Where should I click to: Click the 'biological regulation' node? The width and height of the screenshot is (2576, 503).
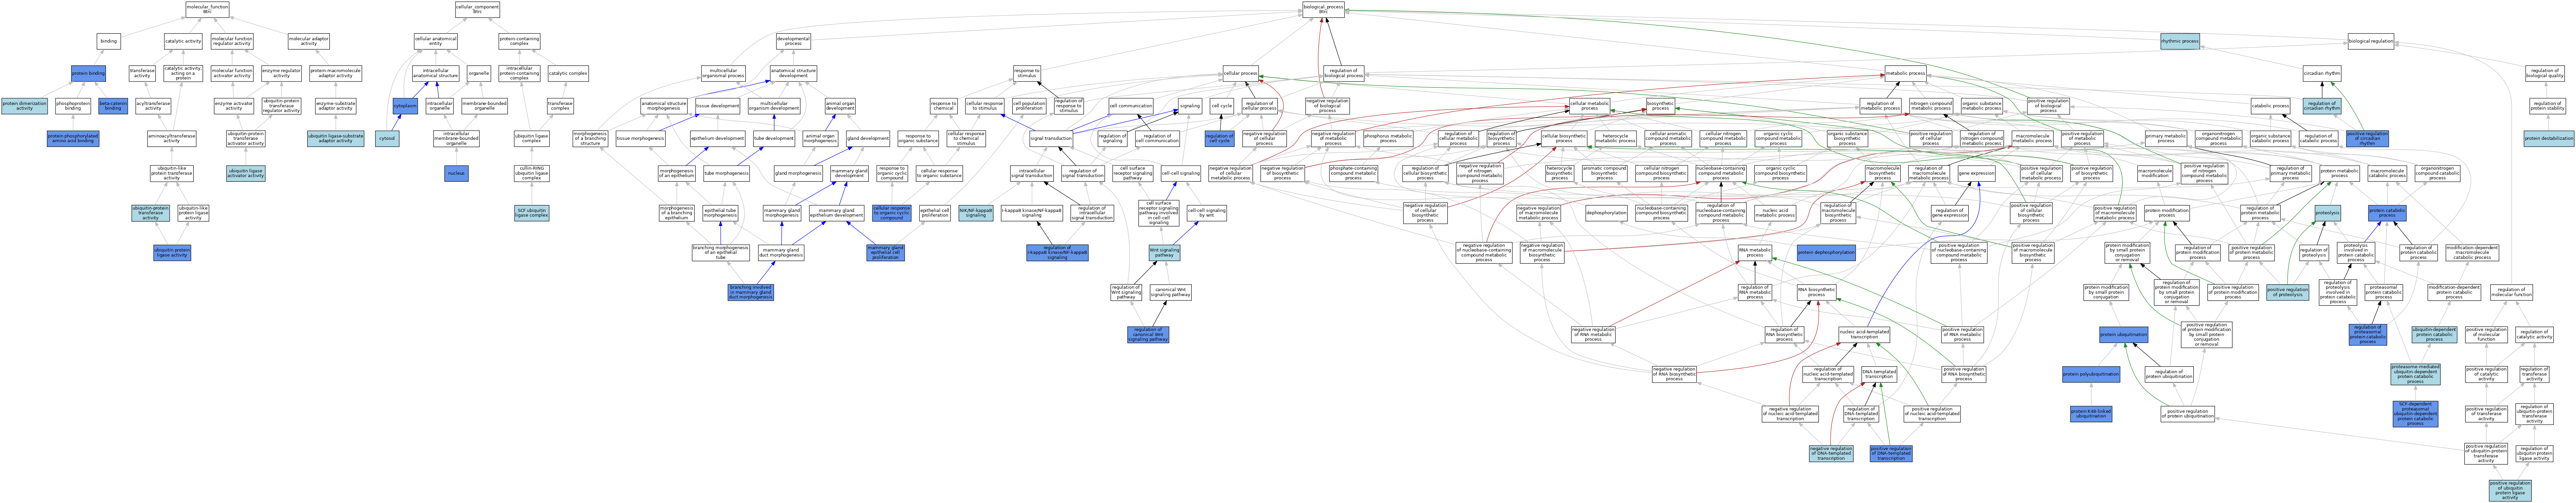click(2371, 41)
